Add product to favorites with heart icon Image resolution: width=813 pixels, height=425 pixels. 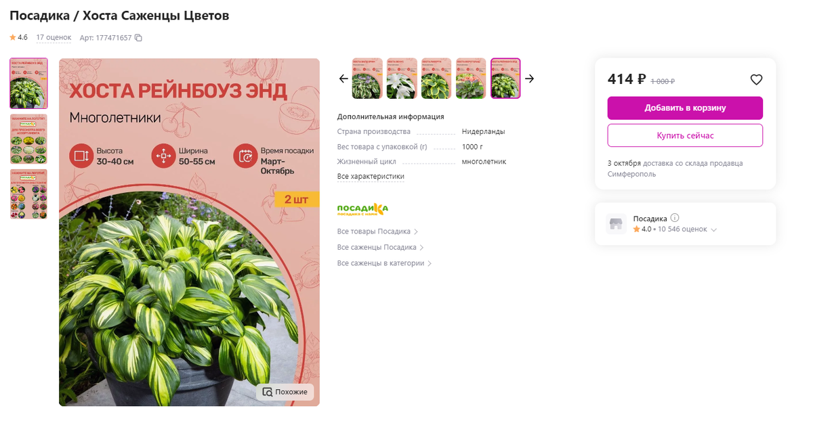click(x=756, y=80)
